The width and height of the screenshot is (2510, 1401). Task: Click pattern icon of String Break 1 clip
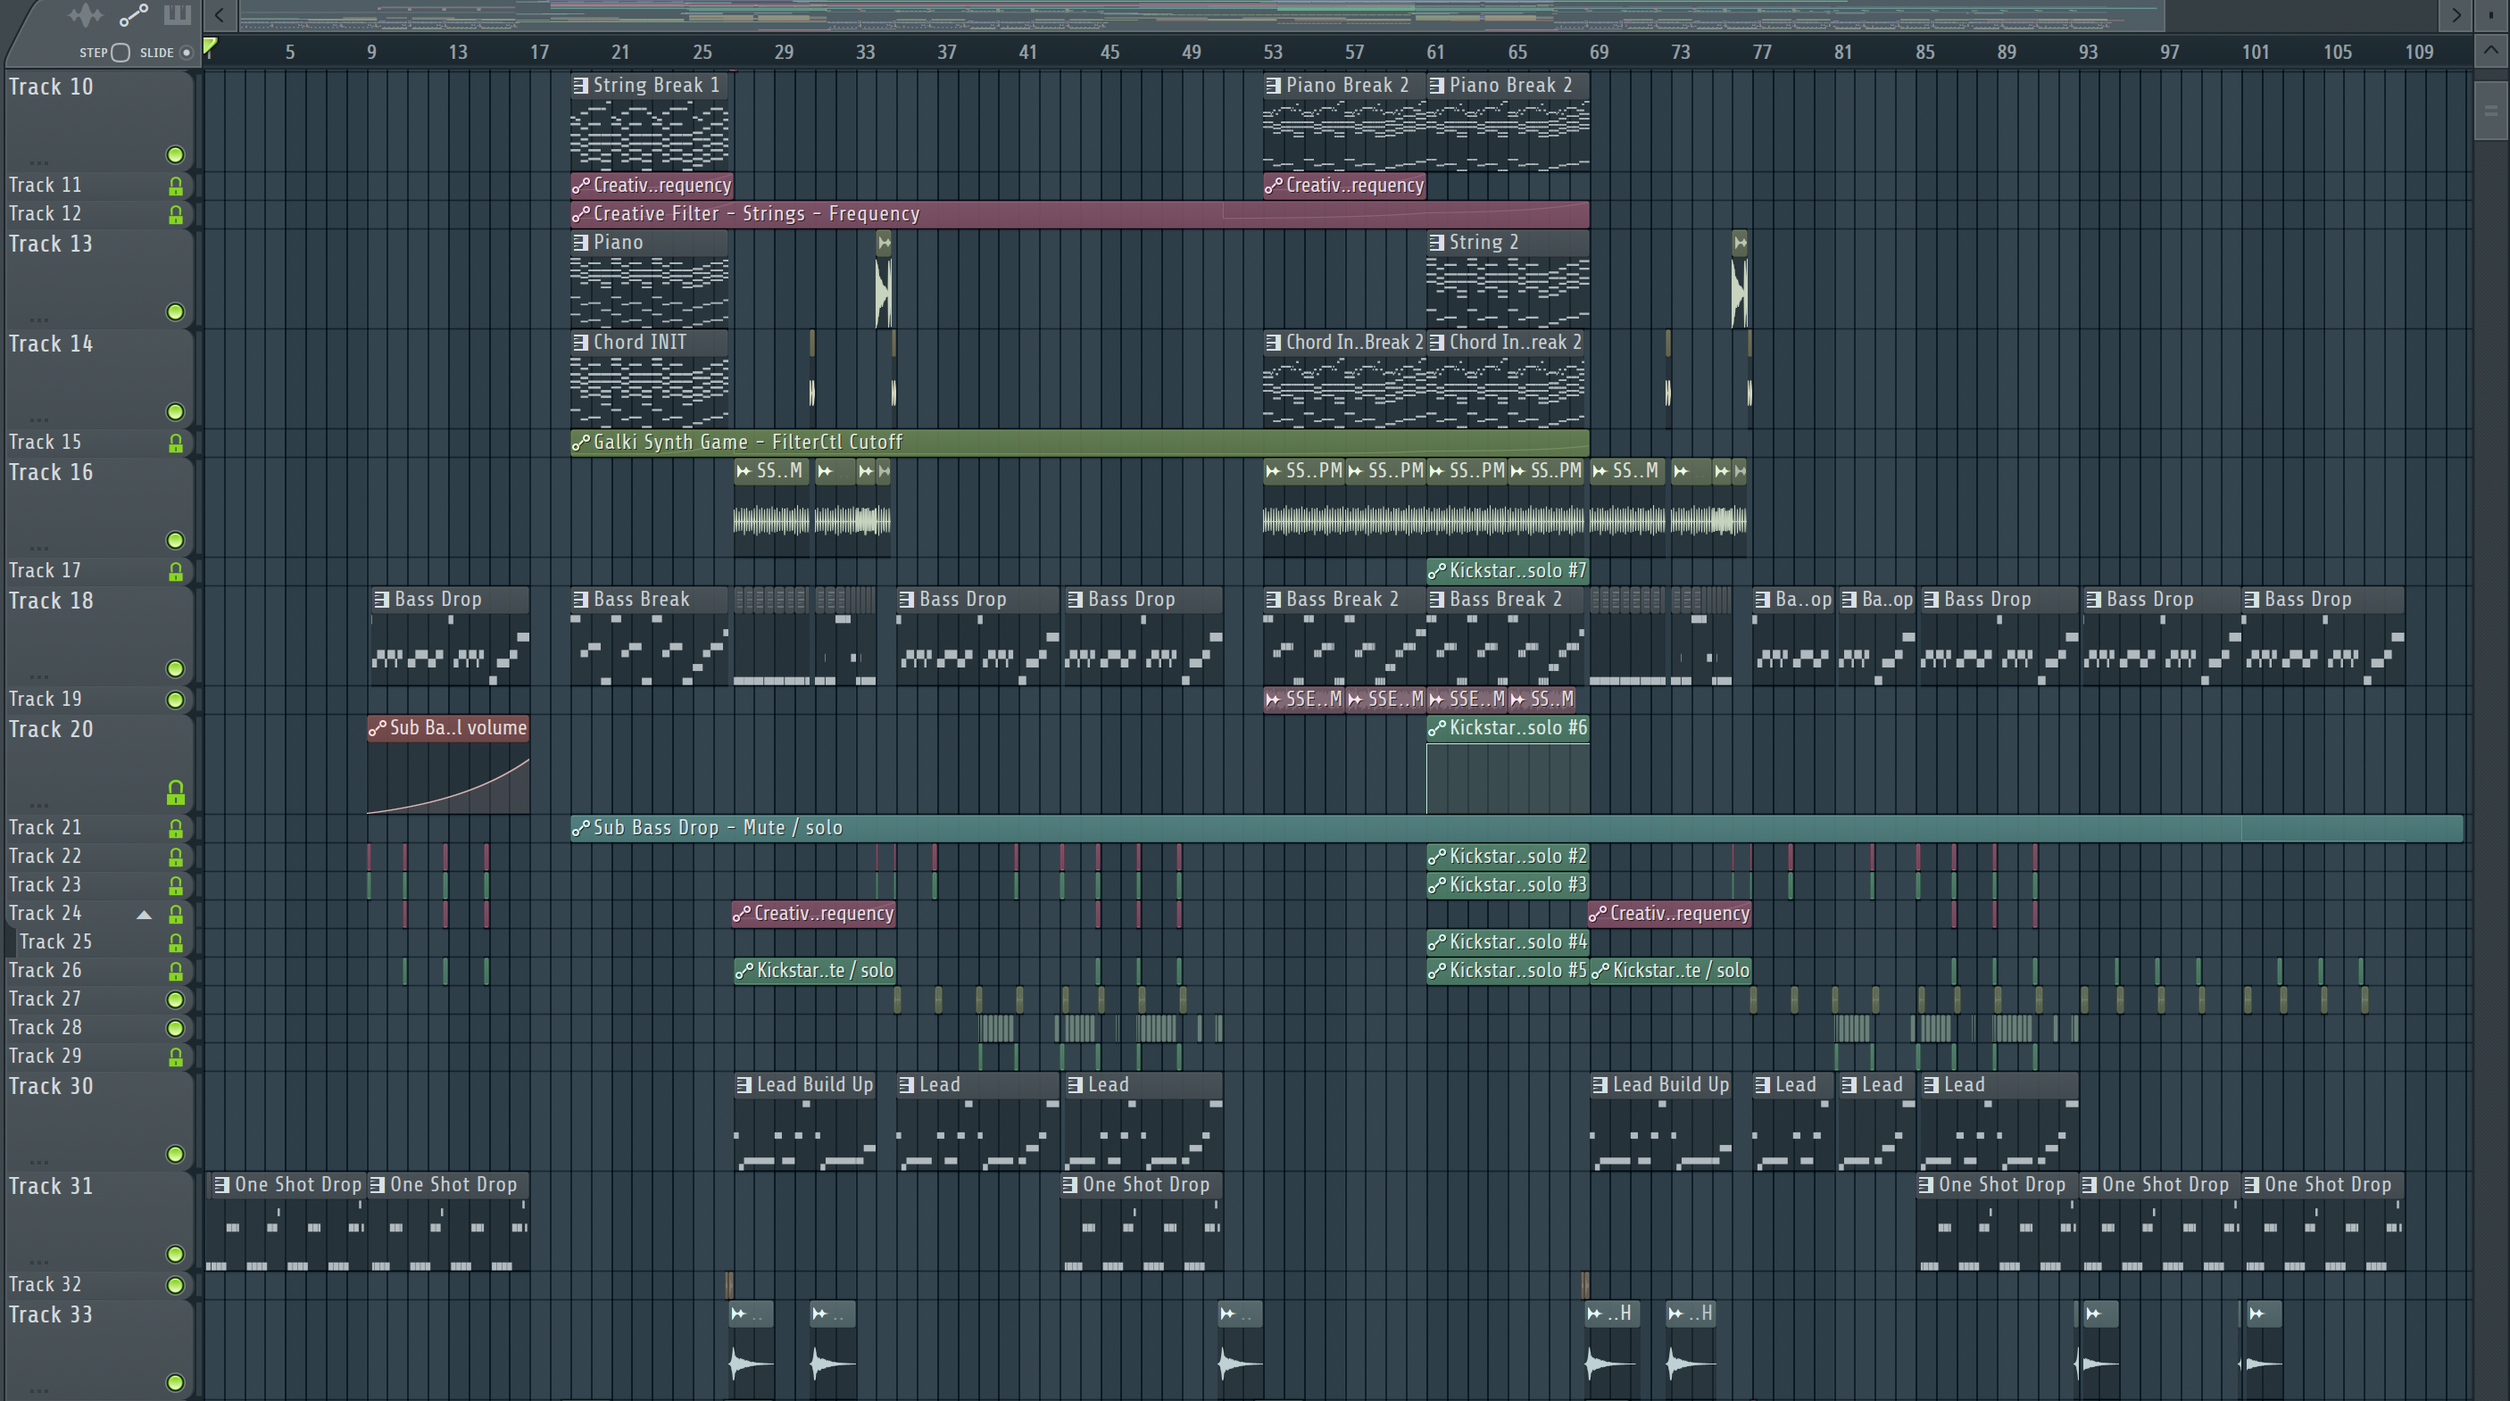coord(581,86)
